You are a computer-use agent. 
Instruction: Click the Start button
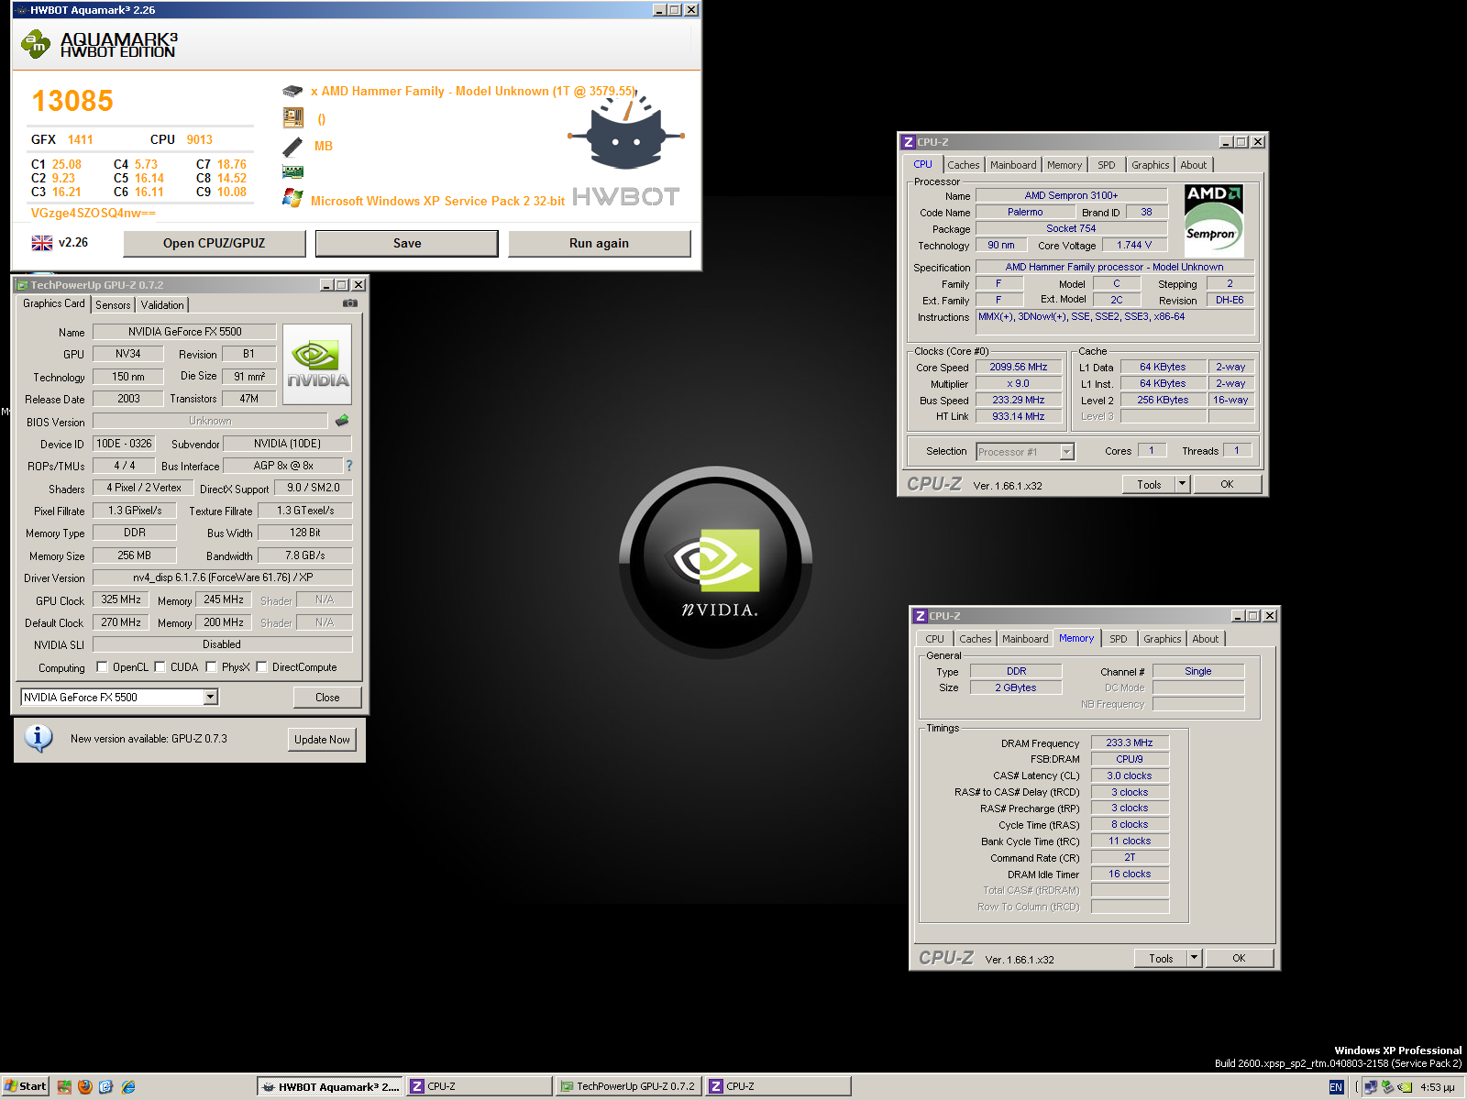pyautogui.click(x=25, y=1086)
